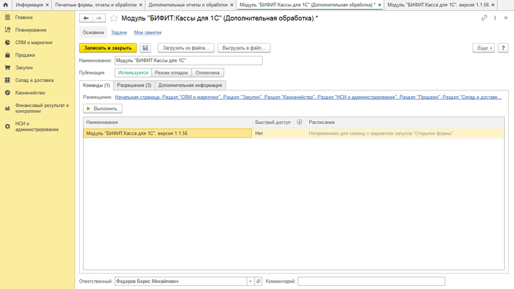Open the Дополнительная информация tab
The image size is (514, 289).
pos(190,85)
